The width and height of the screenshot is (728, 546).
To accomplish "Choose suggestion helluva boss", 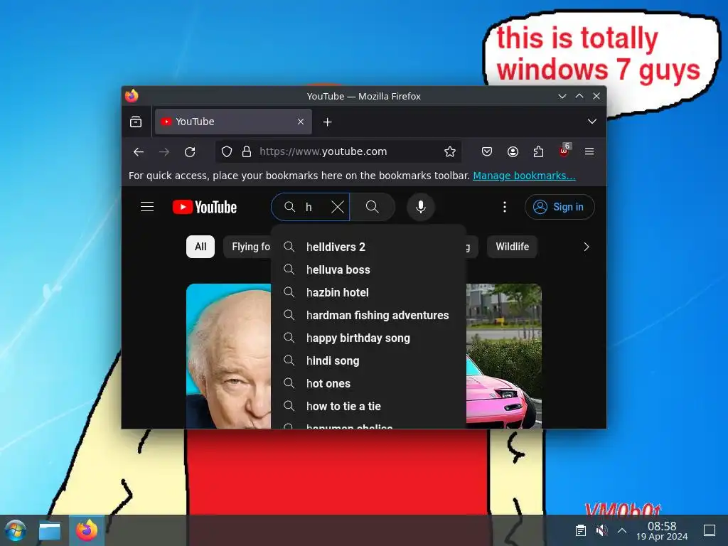I will click(368, 269).
